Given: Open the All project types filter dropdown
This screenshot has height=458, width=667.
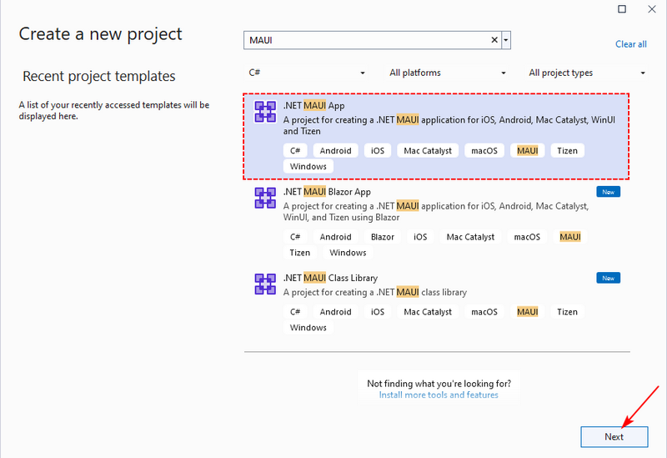Looking at the screenshot, I should click(x=587, y=73).
